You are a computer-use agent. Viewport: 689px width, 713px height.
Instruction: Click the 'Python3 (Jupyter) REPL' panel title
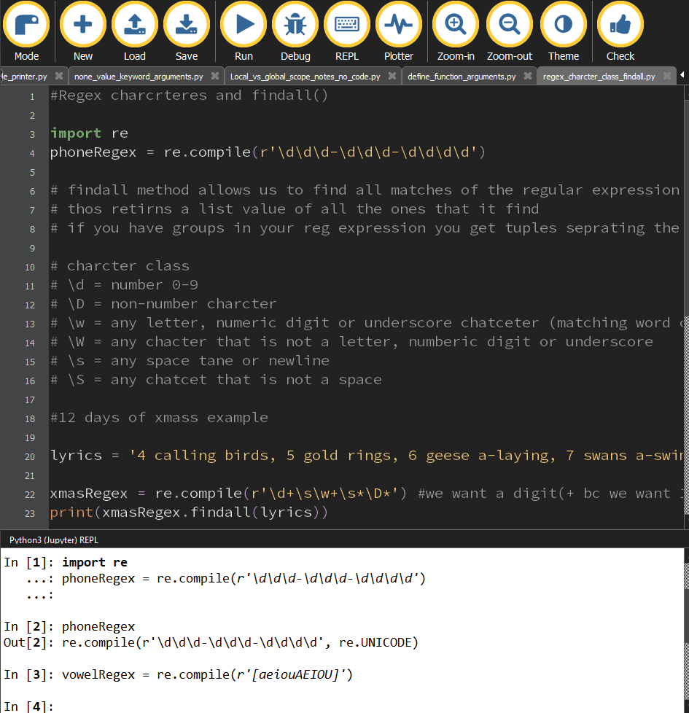[x=54, y=539]
